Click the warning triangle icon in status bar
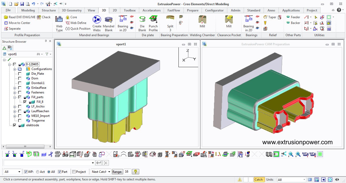 240,180
